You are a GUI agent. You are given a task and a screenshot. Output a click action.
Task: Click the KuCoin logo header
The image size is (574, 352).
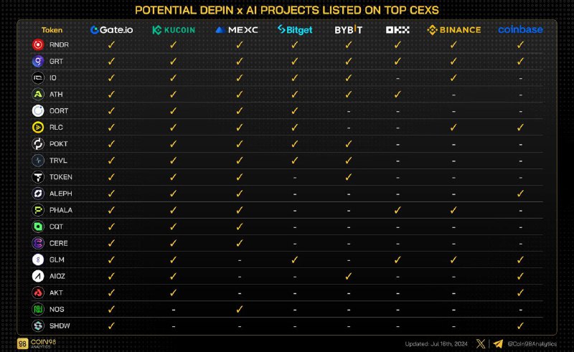(174, 30)
